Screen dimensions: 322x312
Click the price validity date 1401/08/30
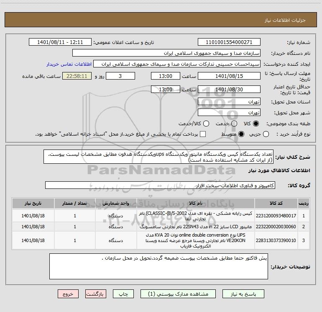(x=229, y=89)
